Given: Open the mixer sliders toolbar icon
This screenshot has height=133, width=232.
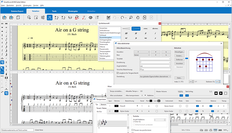Looking at the screenshot, I should pyautogui.click(x=43, y=18).
